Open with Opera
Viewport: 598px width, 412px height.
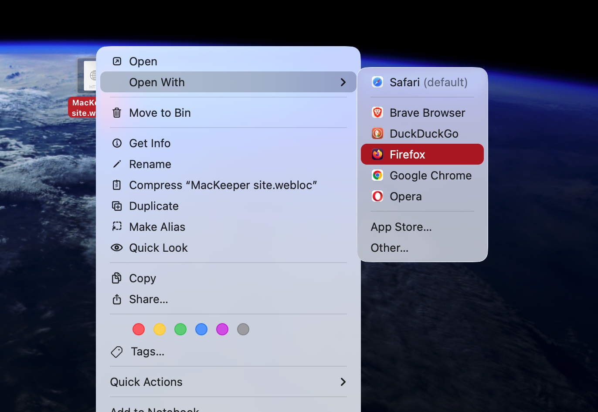tap(422, 196)
